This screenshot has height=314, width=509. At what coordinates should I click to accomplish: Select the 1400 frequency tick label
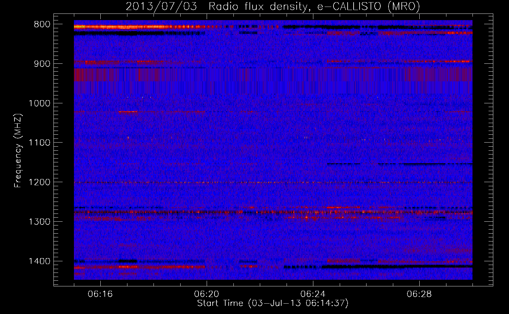click(39, 261)
